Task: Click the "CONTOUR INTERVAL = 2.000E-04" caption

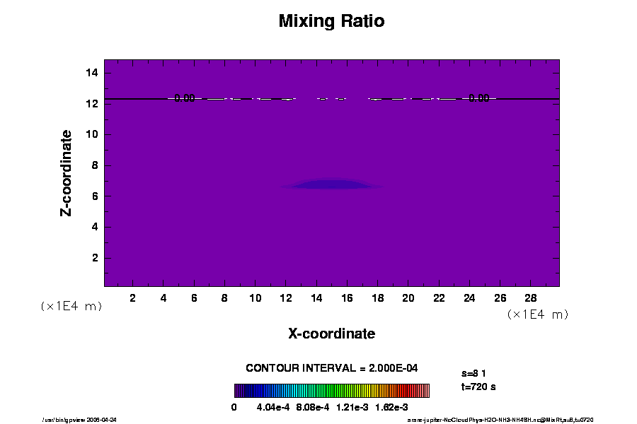Action: (331, 368)
